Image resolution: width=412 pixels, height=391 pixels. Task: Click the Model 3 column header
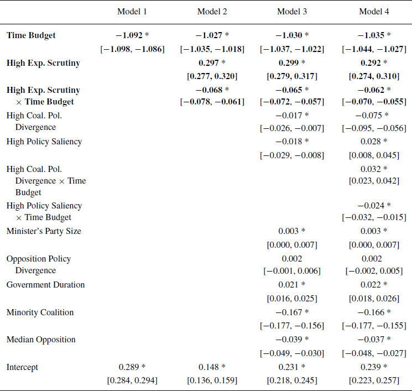click(292, 12)
